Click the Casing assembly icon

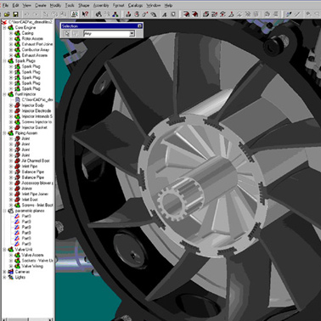click(18, 33)
